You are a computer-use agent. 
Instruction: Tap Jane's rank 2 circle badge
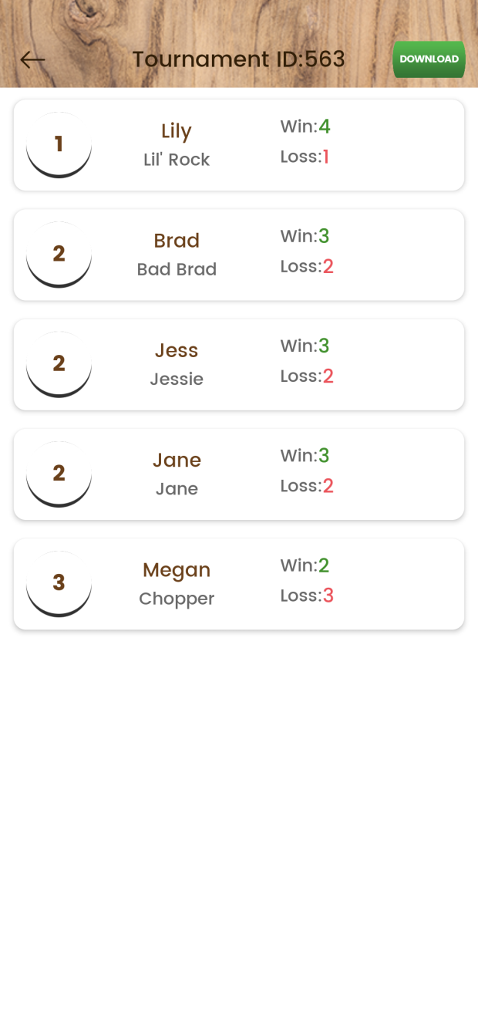59,473
